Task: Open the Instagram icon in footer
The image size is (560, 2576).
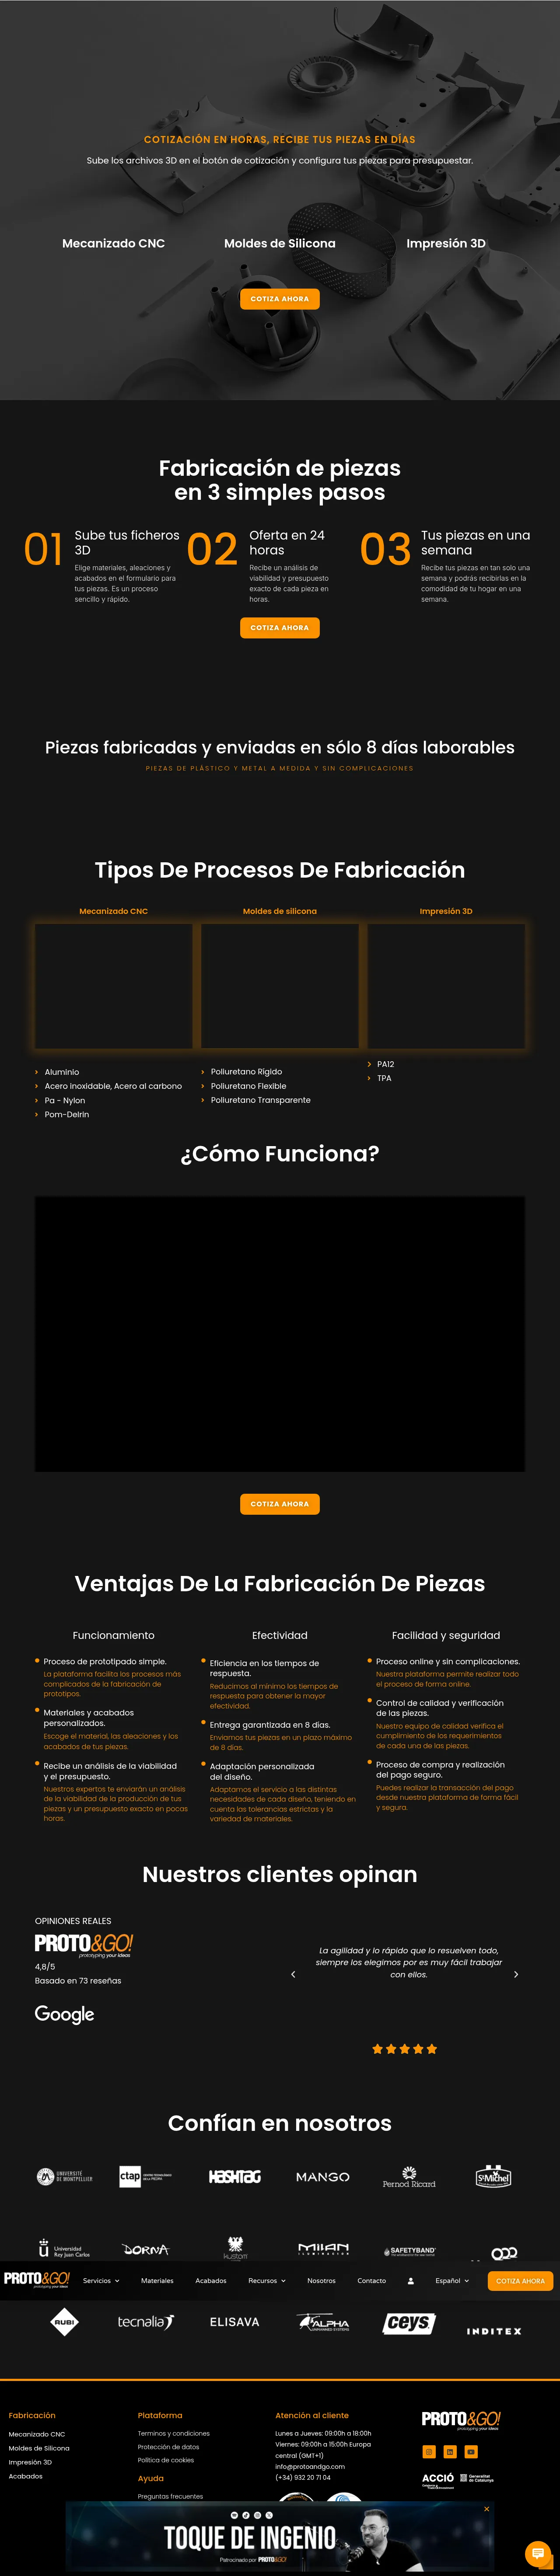Action: click(x=429, y=2451)
